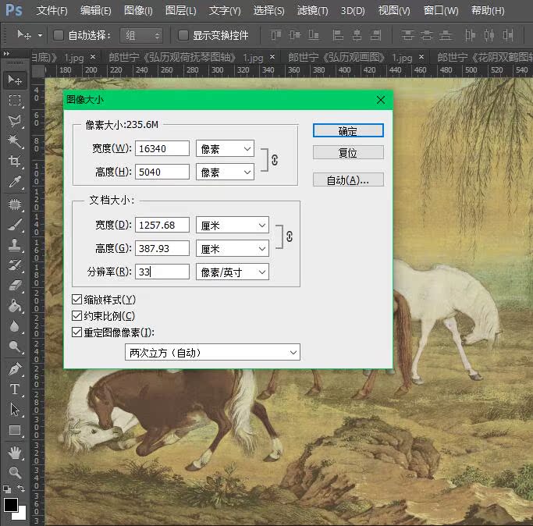Screen dimensions: 533x526
Task: Close the 图像大小 dialog
Action: [381, 100]
